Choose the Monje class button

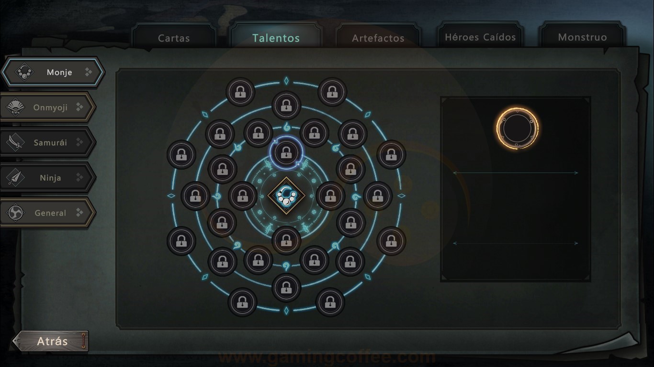click(x=53, y=72)
